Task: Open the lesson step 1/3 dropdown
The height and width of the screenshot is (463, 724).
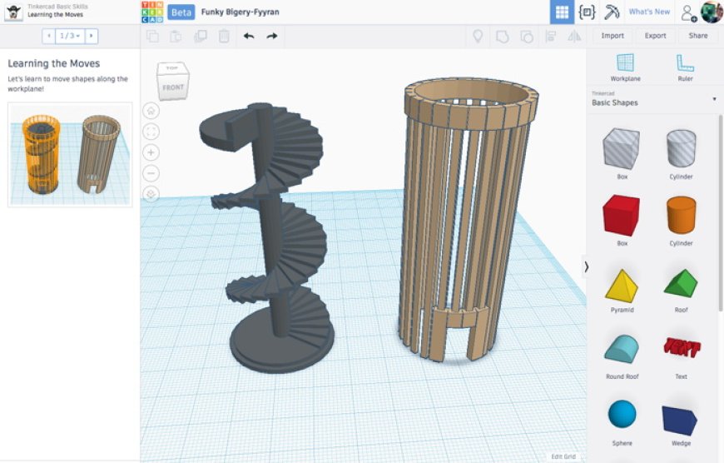Action: [70, 36]
